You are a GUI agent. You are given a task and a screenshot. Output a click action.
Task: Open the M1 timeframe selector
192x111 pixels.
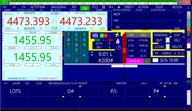click(74, 7)
